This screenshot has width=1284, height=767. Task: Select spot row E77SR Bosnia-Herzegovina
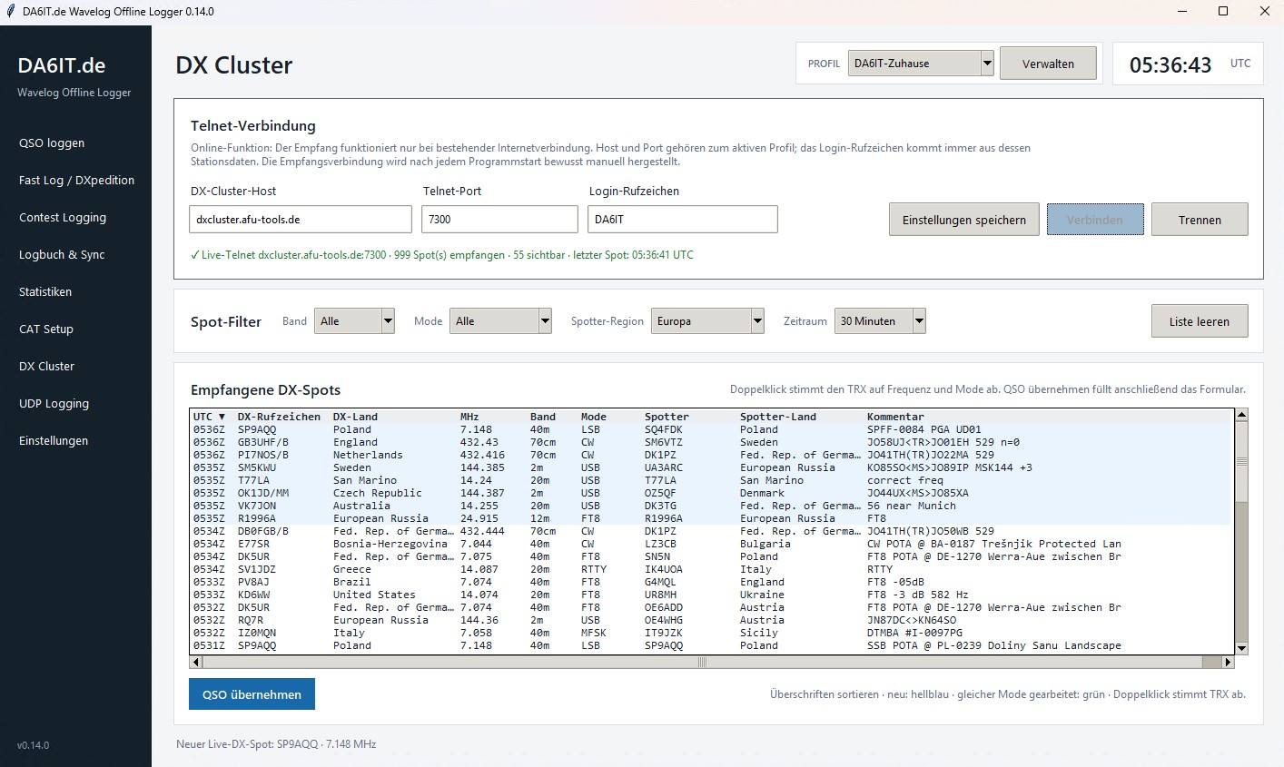711,544
